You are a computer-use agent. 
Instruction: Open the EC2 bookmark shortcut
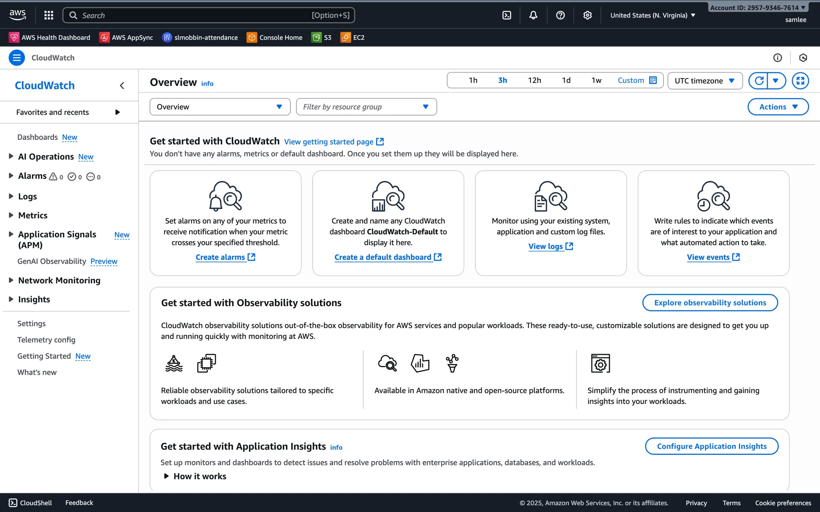coord(352,38)
